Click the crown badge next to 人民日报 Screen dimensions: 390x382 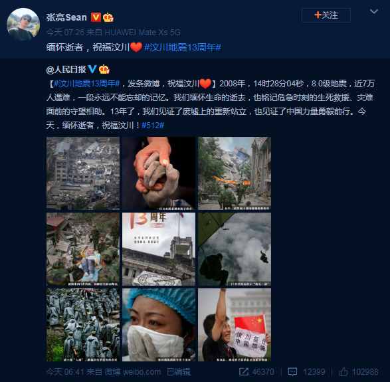pyautogui.click(x=104, y=69)
